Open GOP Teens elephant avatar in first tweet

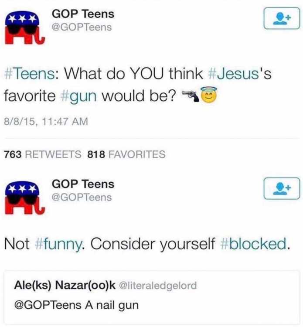25,28
